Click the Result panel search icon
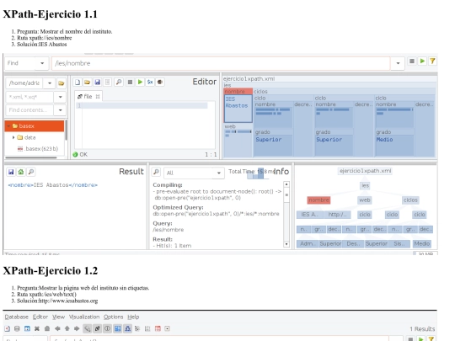Viewport: 455px width, 341px height. (x=31, y=172)
